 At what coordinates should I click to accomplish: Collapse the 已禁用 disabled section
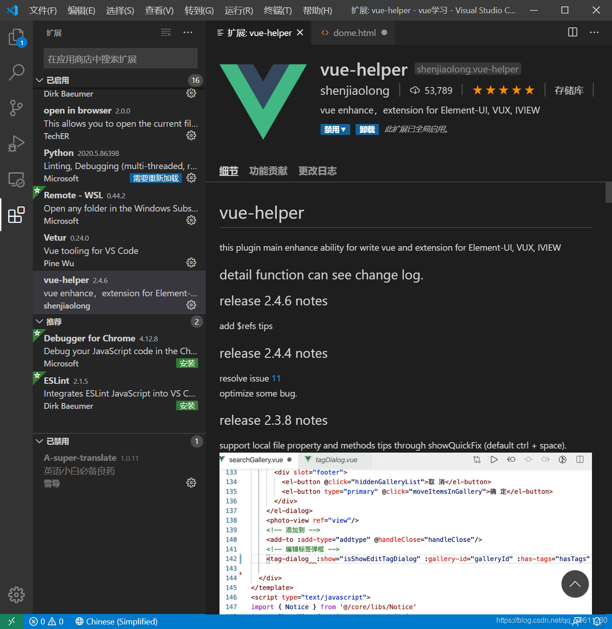point(119,441)
